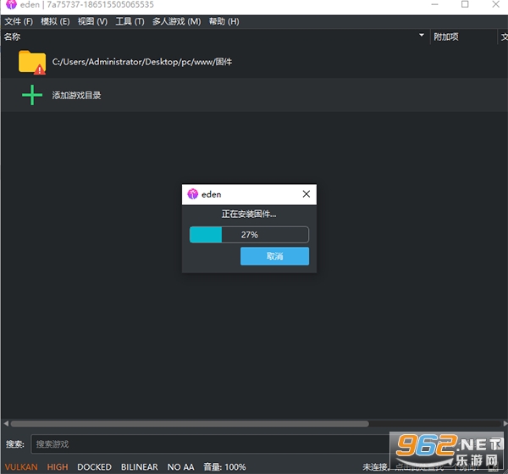Open the 多人游戏 (M) menu
This screenshot has height=474, width=508.
177,21
